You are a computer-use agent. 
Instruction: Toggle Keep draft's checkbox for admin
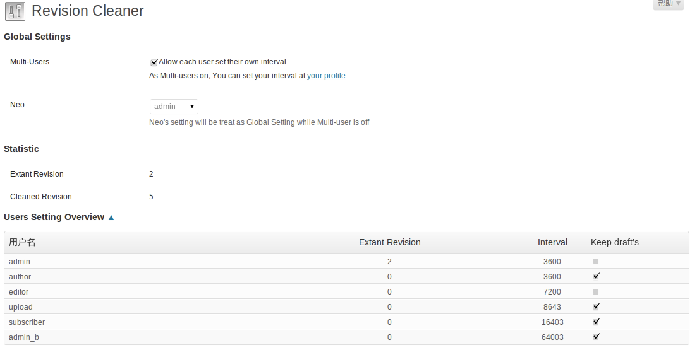click(595, 261)
